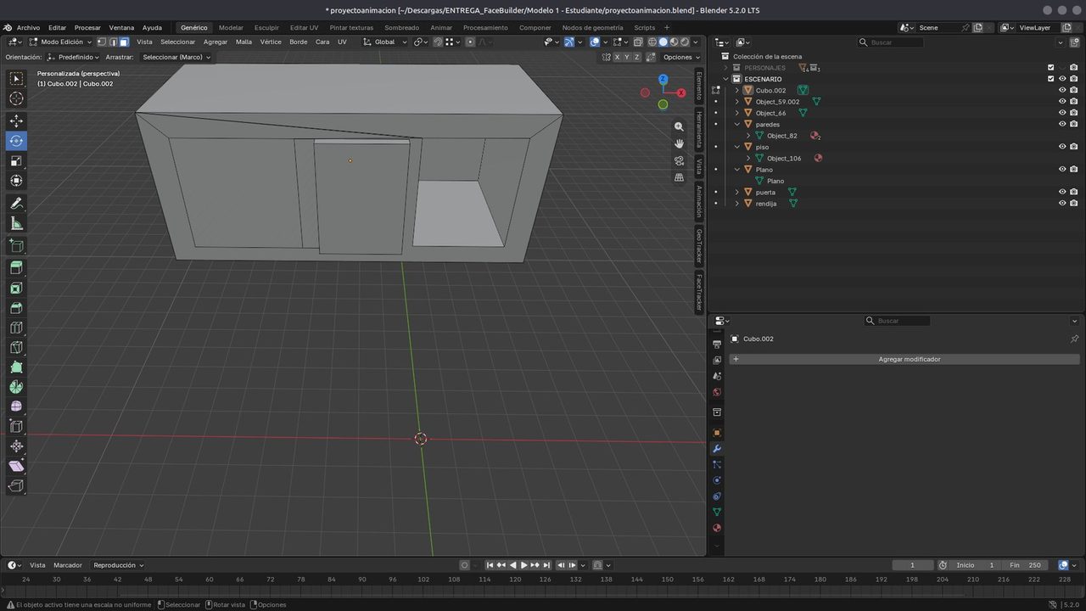Viewport: 1086px width, 611px height.
Task: Switch perspective/orthographic with the grid icon
Action: [x=679, y=177]
